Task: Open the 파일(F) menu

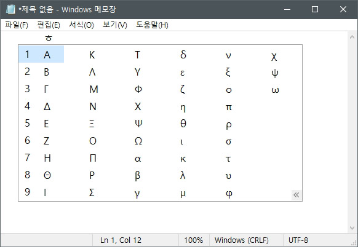Action: click(17, 25)
